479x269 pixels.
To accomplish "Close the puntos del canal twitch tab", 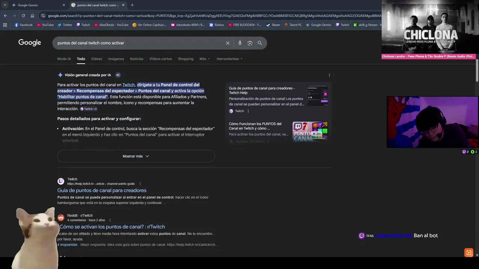I will click(x=123, y=5).
